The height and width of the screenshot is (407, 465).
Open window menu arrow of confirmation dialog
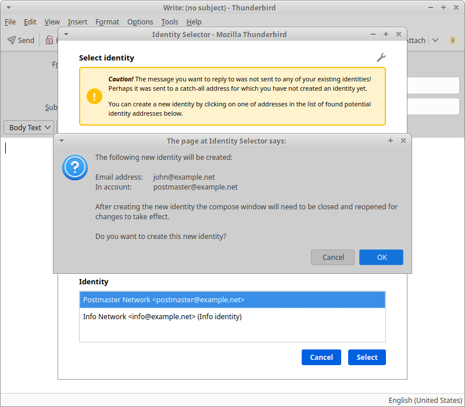[62, 141]
